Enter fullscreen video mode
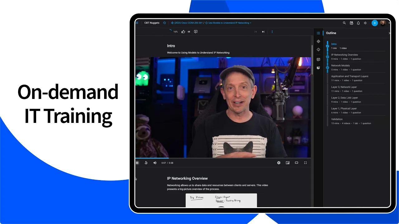The image size is (399, 224). (x=305, y=163)
